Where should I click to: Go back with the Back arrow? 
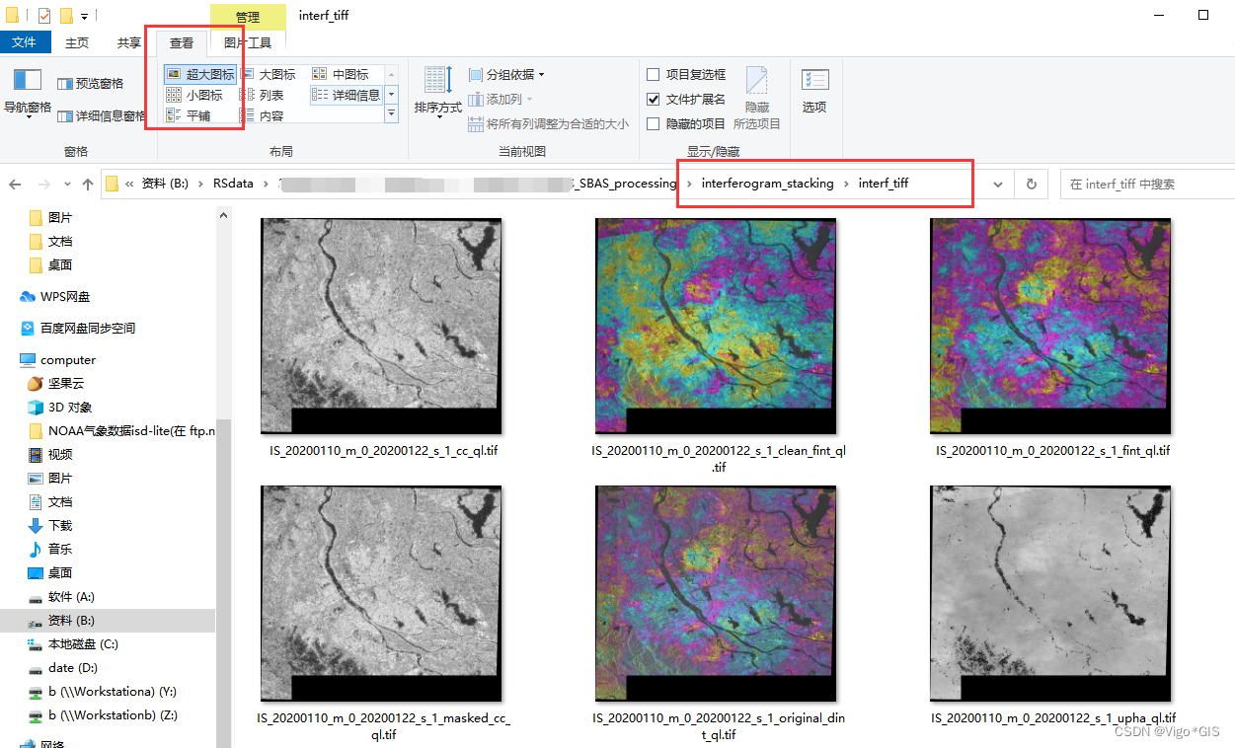[15, 184]
